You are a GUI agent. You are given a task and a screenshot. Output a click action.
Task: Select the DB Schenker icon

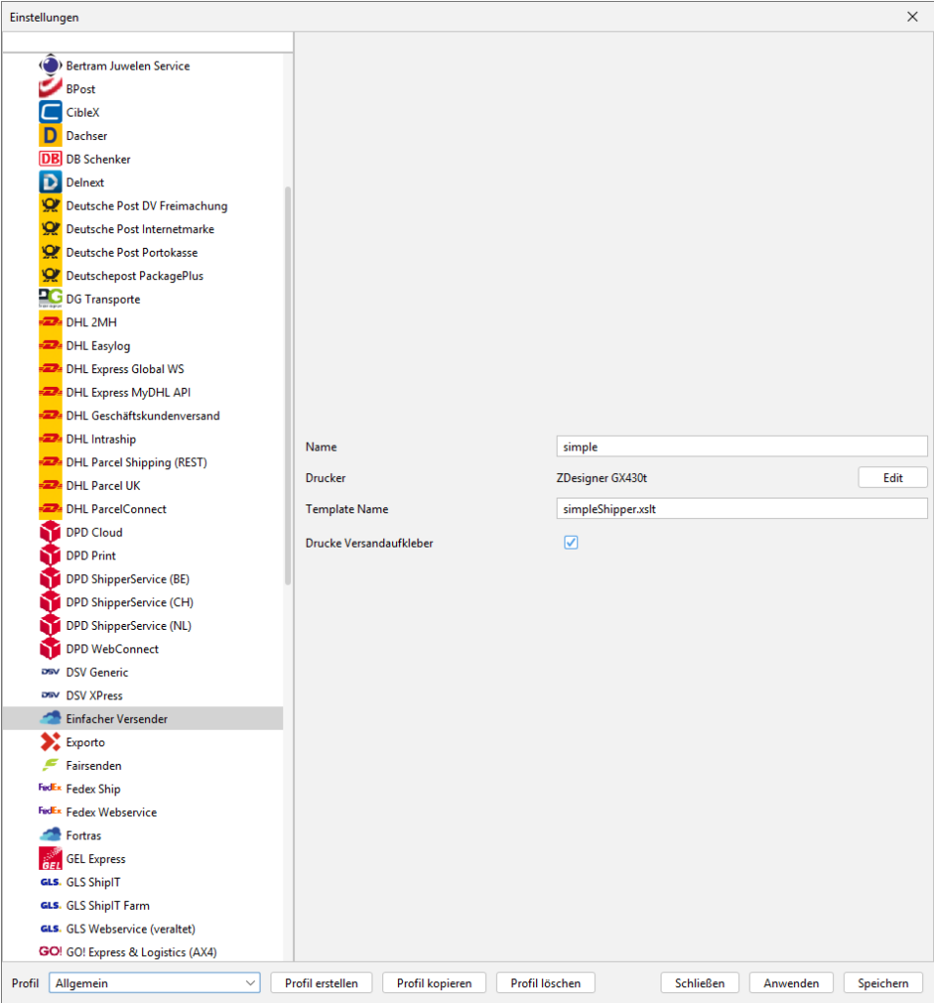point(50,159)
